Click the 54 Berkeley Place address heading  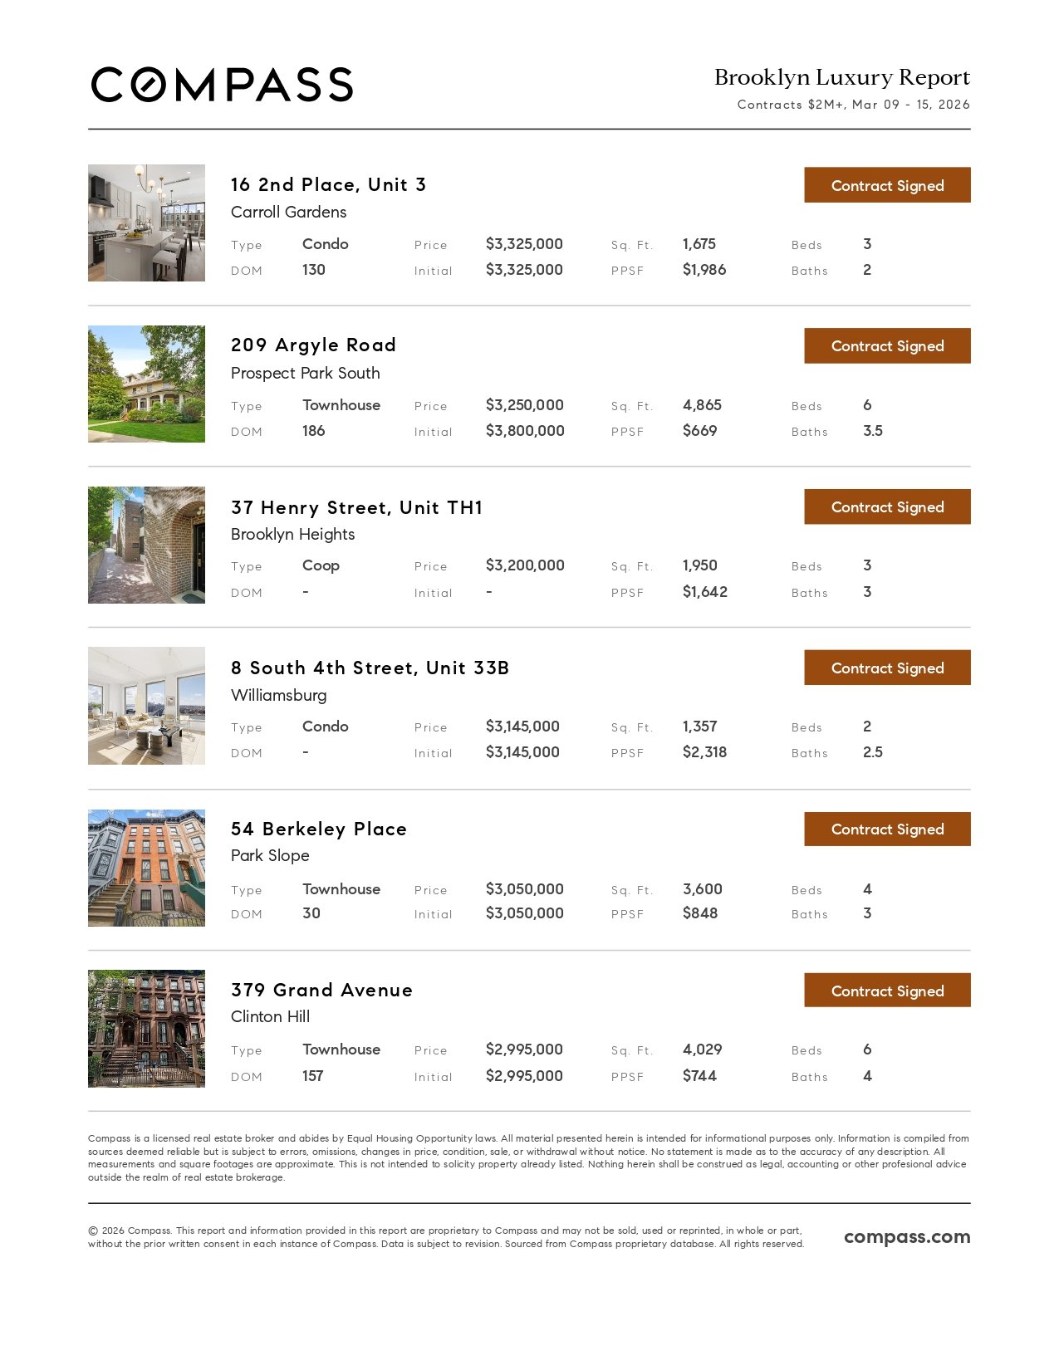click(318, 829)
